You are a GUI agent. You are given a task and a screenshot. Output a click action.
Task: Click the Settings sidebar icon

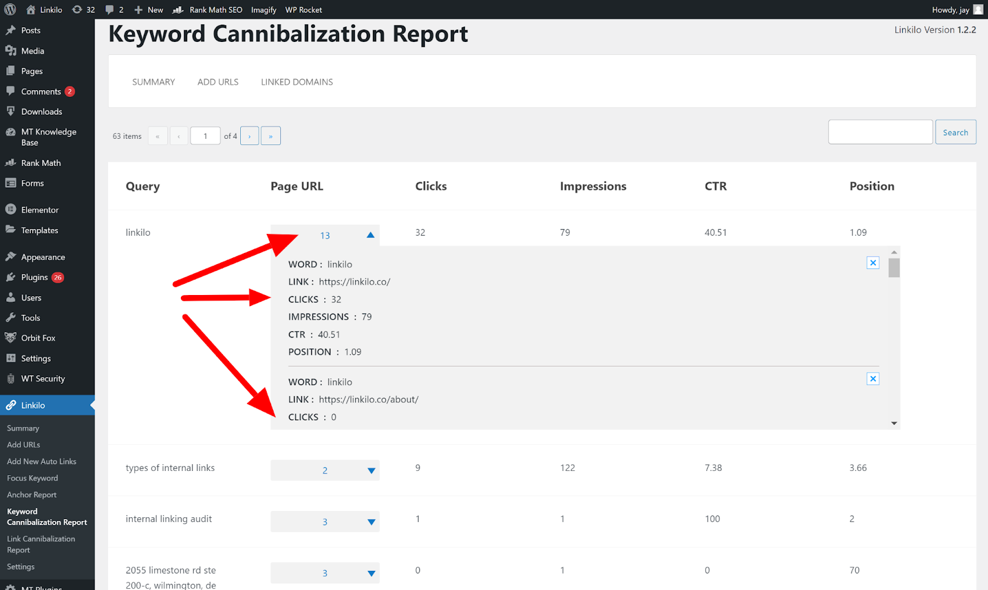click(10, 359)
